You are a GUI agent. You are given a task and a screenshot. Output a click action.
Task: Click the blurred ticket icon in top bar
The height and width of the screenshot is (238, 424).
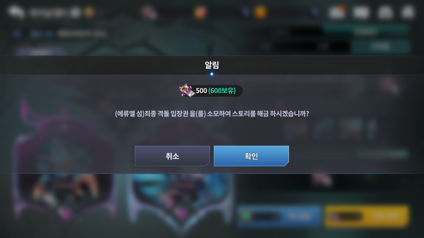(149, 12)
